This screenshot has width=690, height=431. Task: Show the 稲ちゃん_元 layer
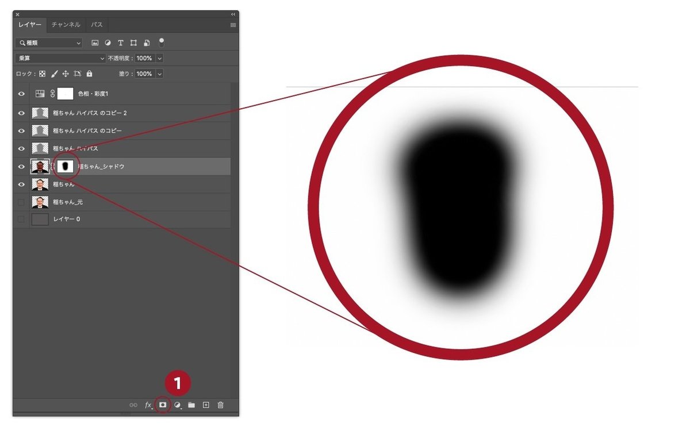point(21,202)
